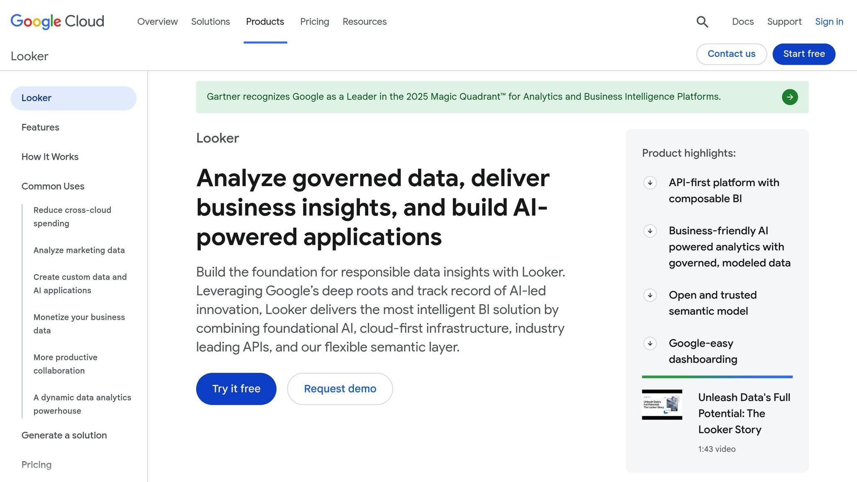Open the search icon
Viewport: 857px width, 482px height.
[x=702, y=21]
